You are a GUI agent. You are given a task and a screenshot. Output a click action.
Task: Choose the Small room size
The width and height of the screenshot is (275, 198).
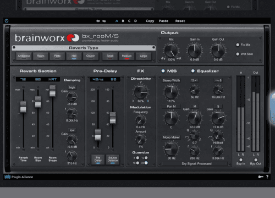tap(110, 56)
